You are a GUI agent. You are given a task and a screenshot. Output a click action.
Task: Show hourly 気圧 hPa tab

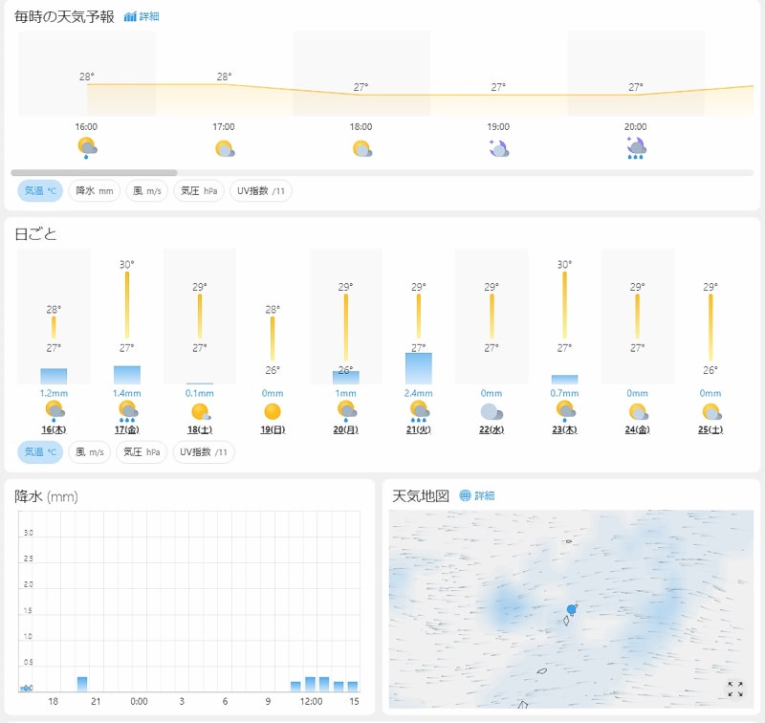200,191
